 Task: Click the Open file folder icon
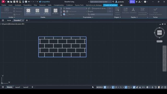[11, 2]
